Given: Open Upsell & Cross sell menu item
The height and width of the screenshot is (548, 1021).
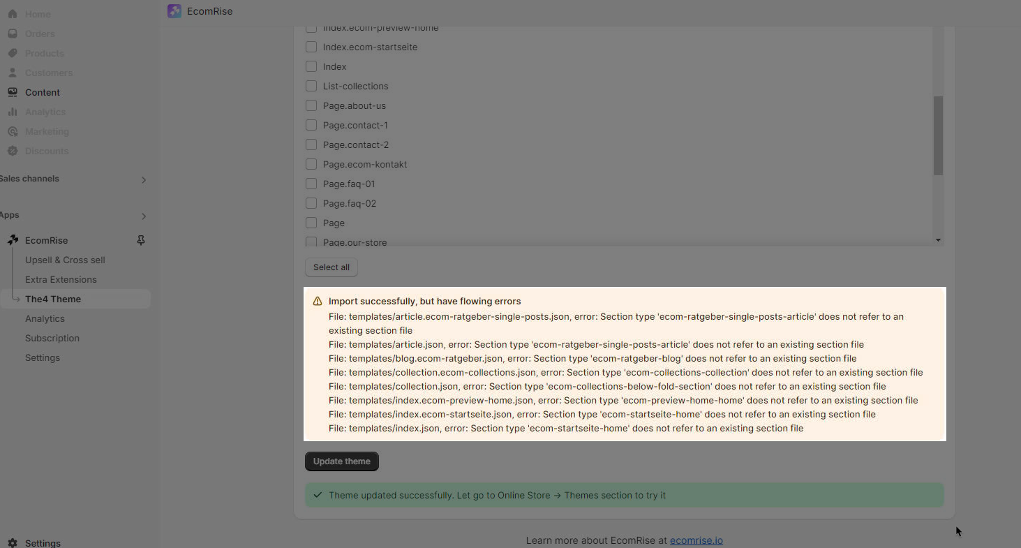Looking at the screenshot, I should pyautogui.click(x=65, y=260).
